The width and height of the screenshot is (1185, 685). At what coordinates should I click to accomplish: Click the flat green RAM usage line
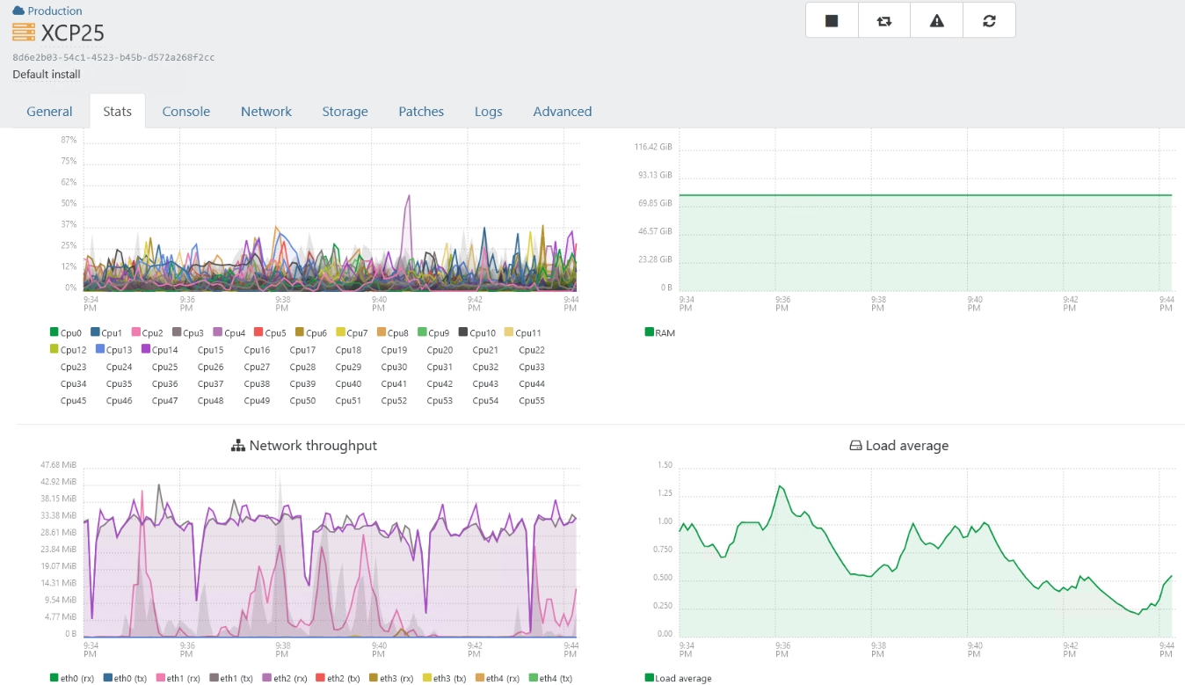[926, 195]
